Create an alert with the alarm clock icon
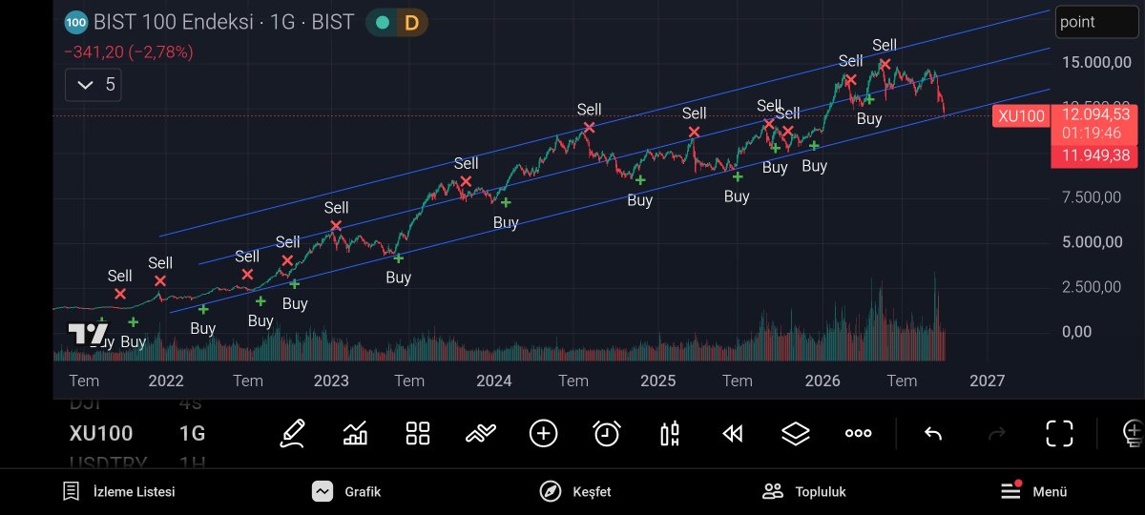Viewport: 1145px width, 515px height. [607, 434]
